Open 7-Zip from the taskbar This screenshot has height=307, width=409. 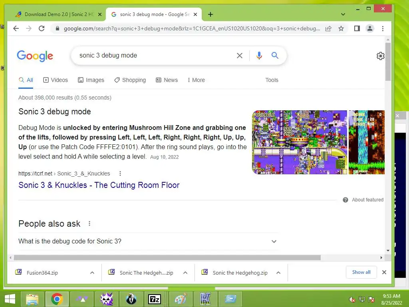tap(155, 299)
